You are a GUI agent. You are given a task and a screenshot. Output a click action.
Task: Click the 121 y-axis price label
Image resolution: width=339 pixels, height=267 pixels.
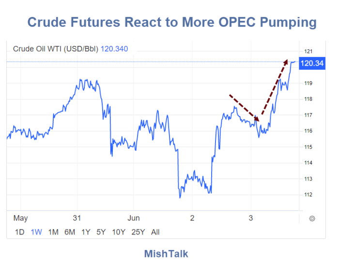pyautogui.click(x=308, y=51)
